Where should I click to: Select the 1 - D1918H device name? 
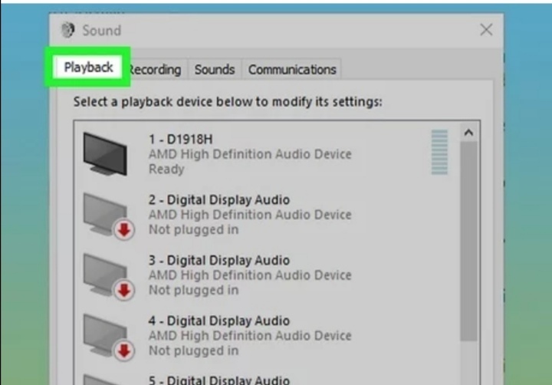[x=181, y=139]
